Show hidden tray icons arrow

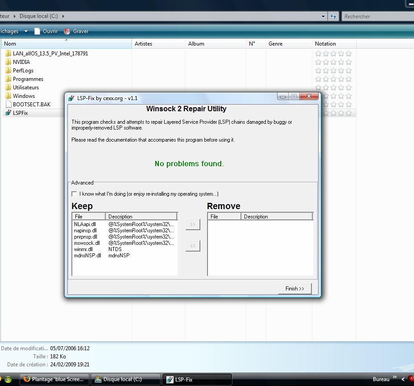click(403, 379)
